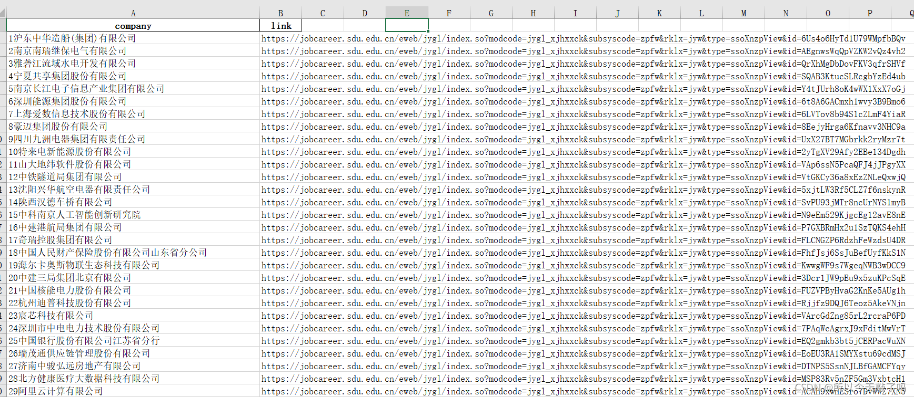Select cell '20中建三局集团北京有限公司'
This screenshot has height=397, width=914.
(x=133, y=277)
